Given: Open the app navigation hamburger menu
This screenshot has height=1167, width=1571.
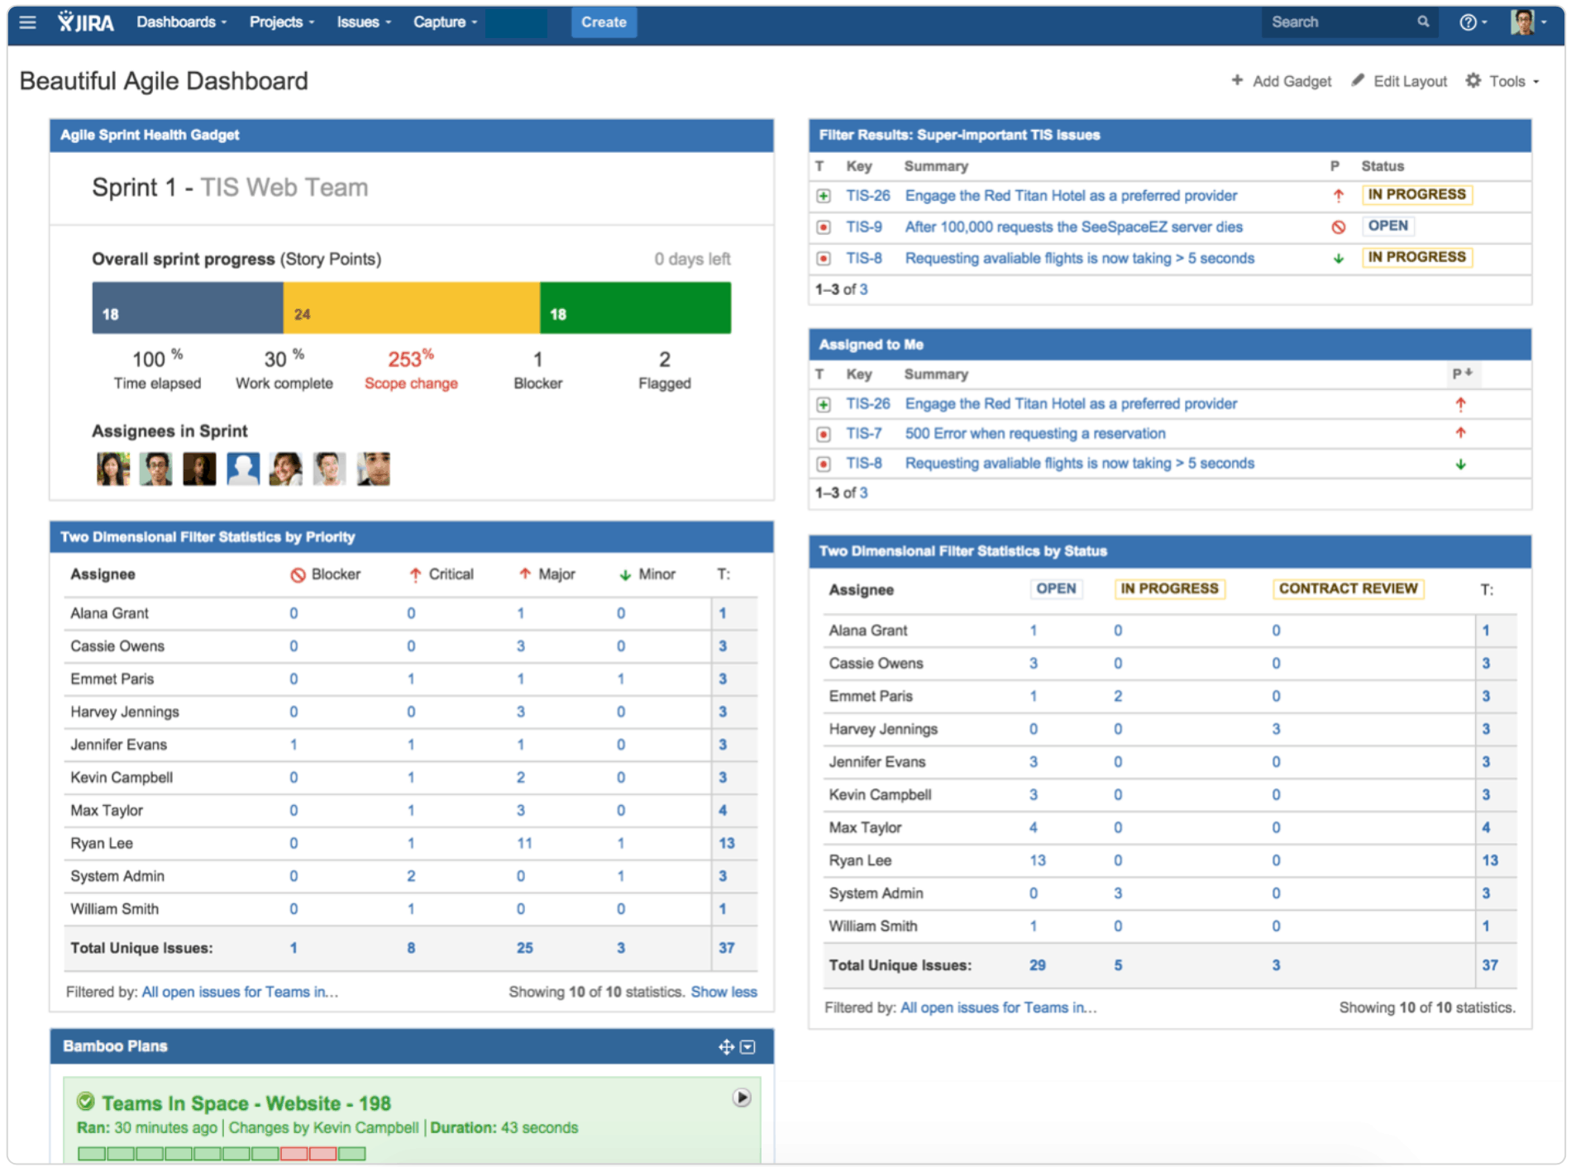Looking at the screenshot, I should 27,22.
